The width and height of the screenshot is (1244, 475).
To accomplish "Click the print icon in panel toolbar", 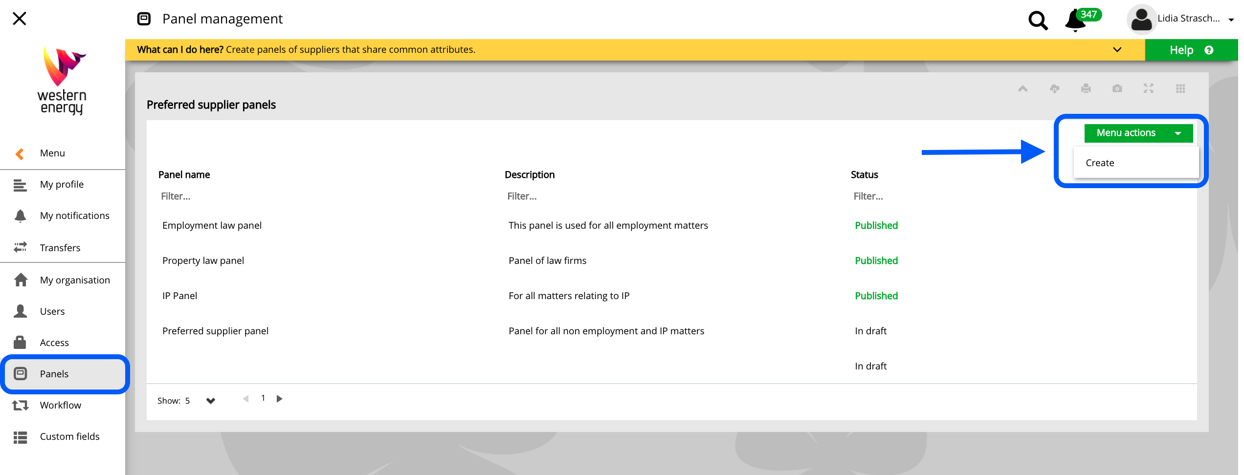I will (x=1086, y=88).
